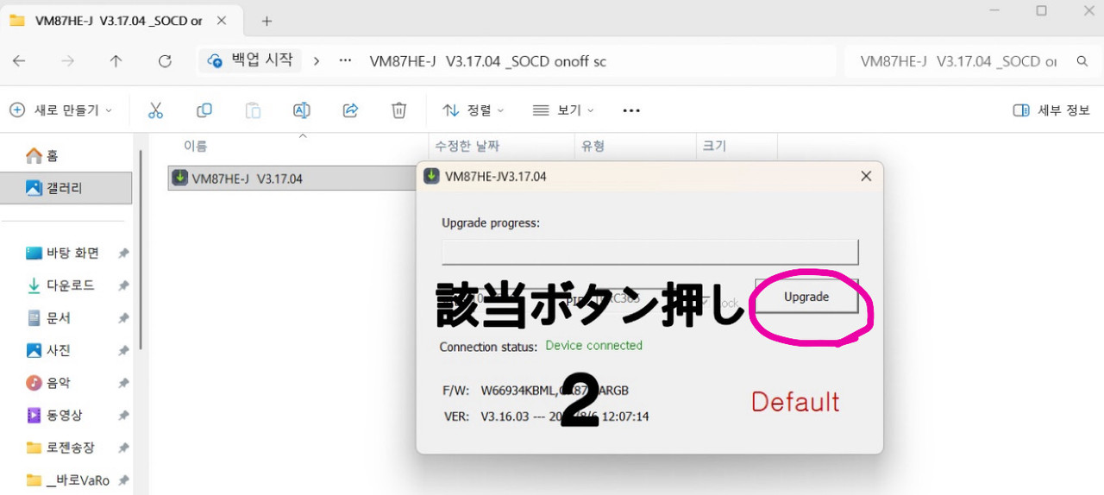The image size is (1104, 495).
Task: Click the Cut scissors icon
Action: coord(155,110)
